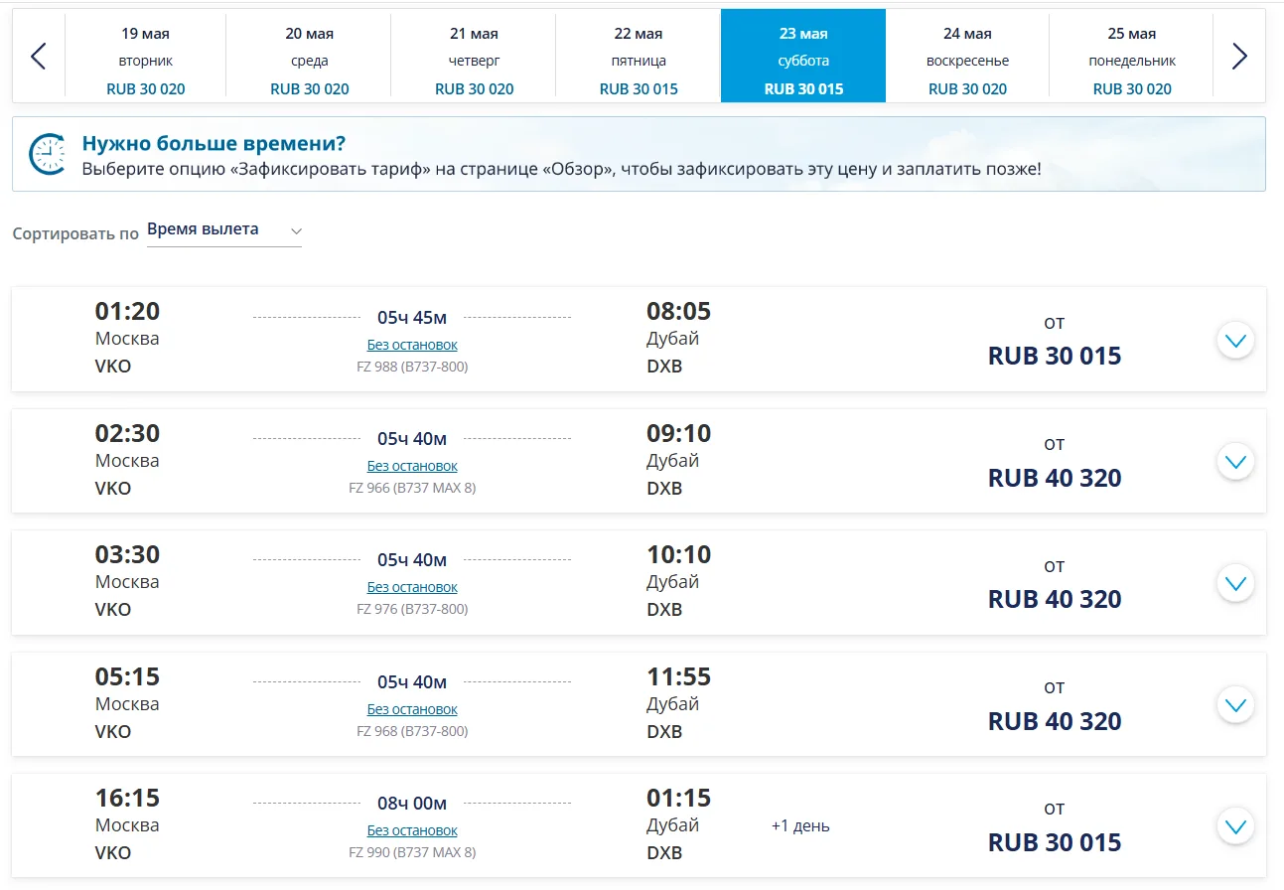Click the clock icon in info banner
This screenshot has width=1284, height=890.
click(x=46, y=154)
